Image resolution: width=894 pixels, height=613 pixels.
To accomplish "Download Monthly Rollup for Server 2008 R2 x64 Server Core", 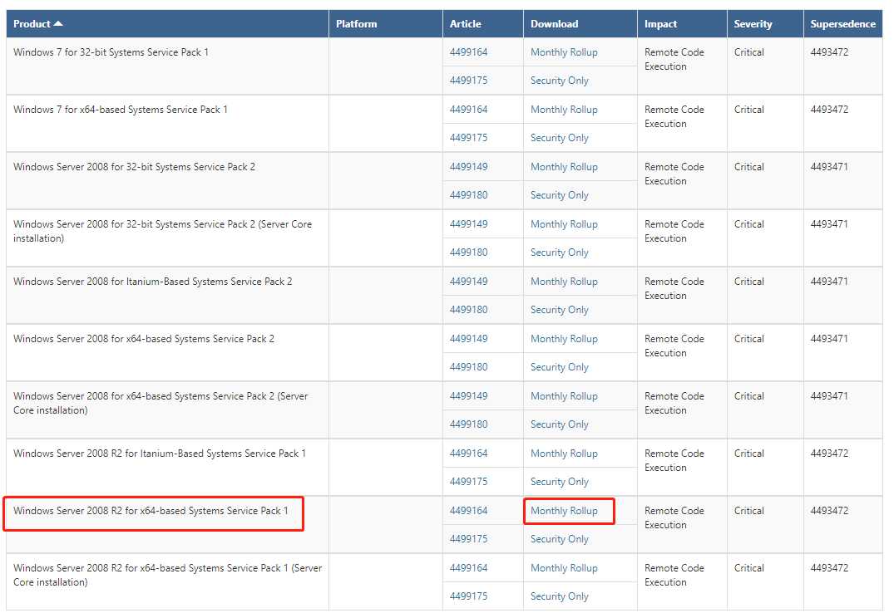I will click(x=564, y=568).
